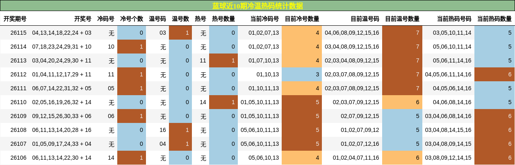
Task: Select warm number 16 in row 26108
Action: [x=163, y=130]
